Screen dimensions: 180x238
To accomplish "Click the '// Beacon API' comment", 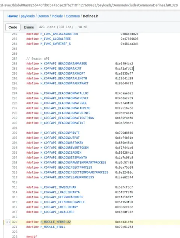I will (37, 58).
